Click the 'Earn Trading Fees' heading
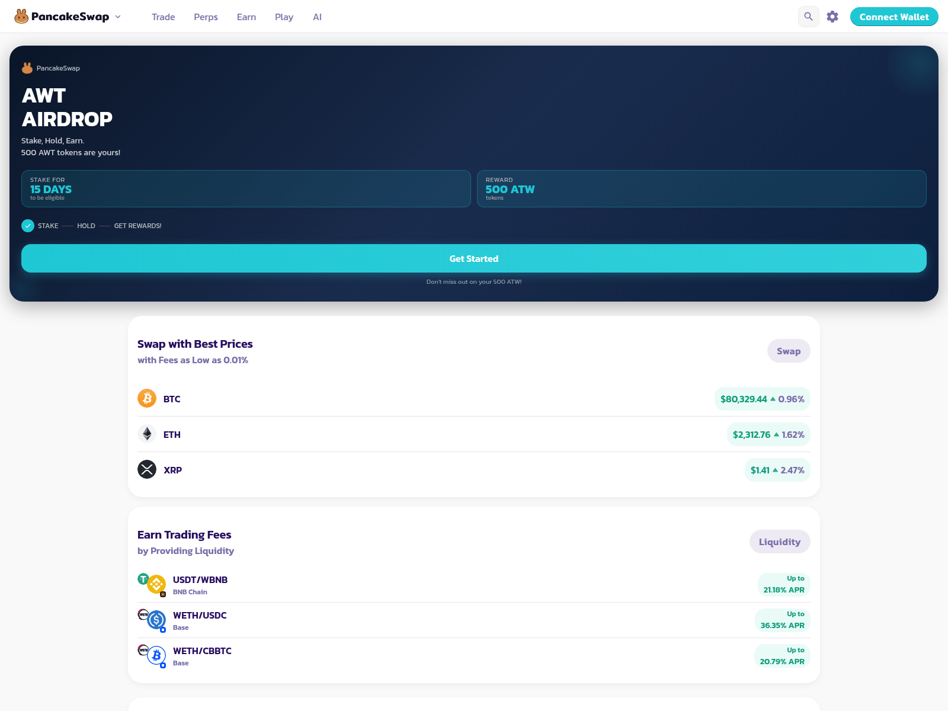Viewport: 948px width, 711px height. 184,534
